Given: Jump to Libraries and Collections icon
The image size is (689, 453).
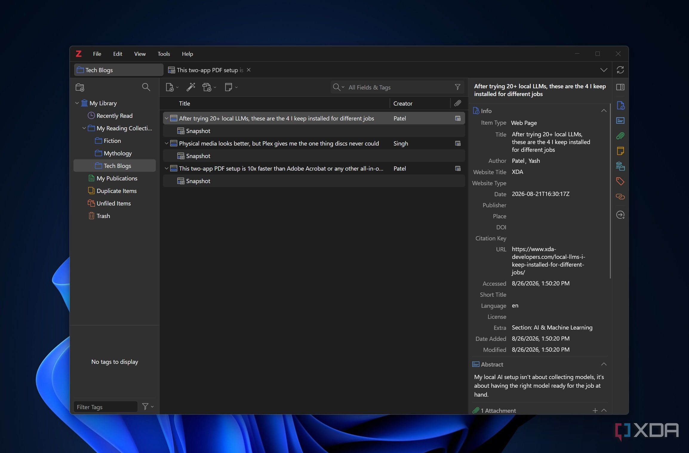Looking at the screenshot, I should 620,166.
